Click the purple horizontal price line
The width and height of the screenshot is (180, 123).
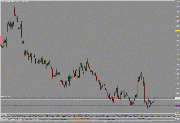pyautogui.click(x=87, y=106)
